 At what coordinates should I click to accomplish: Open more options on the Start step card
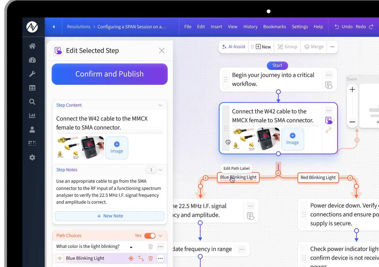(329, 75)
